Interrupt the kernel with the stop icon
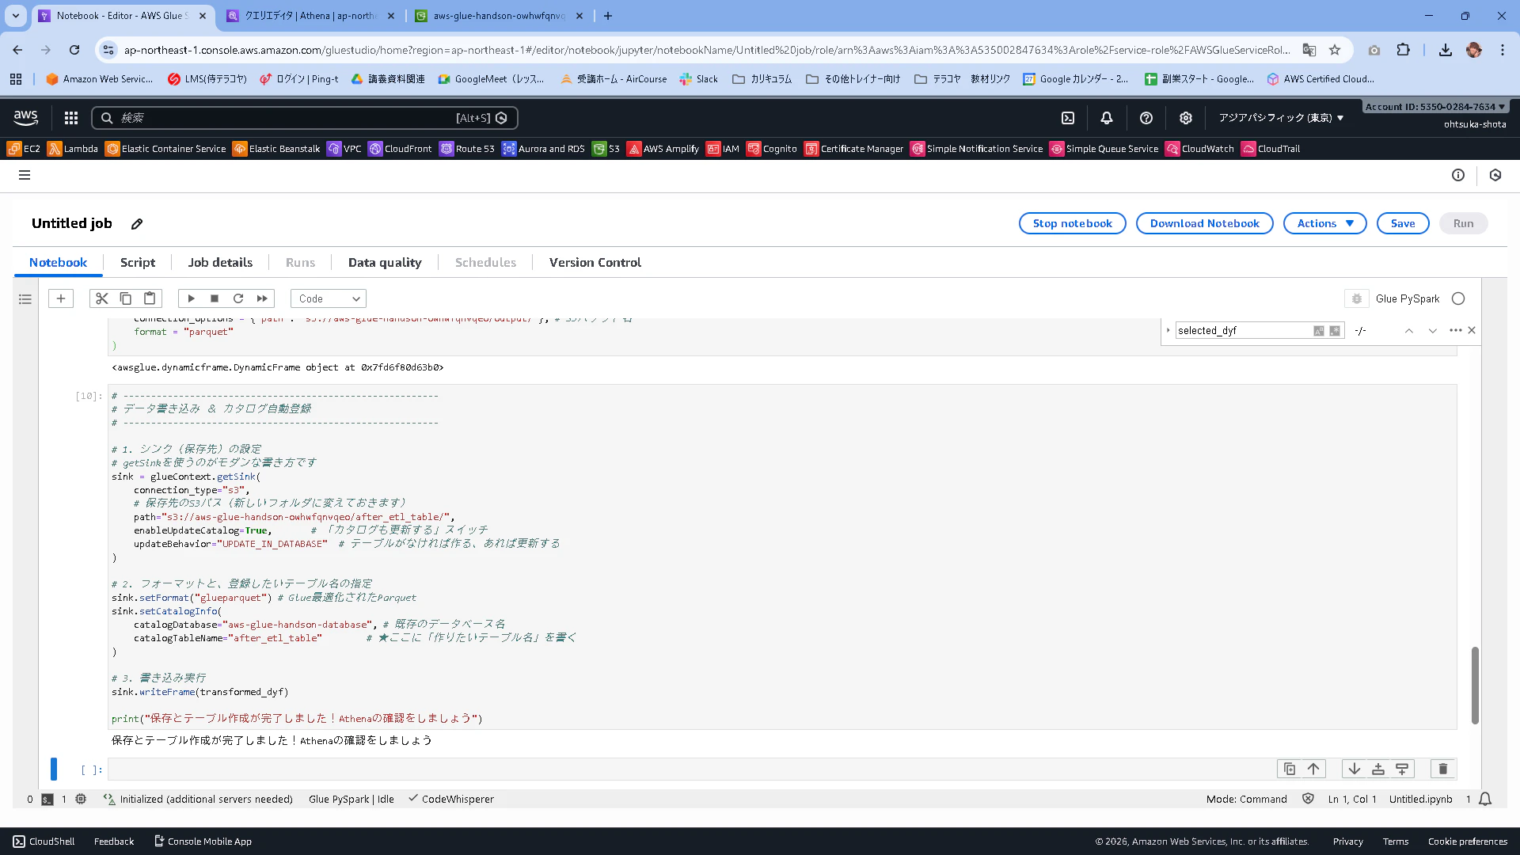This screenshot has height=855, width=1520. tap(215, 298)
